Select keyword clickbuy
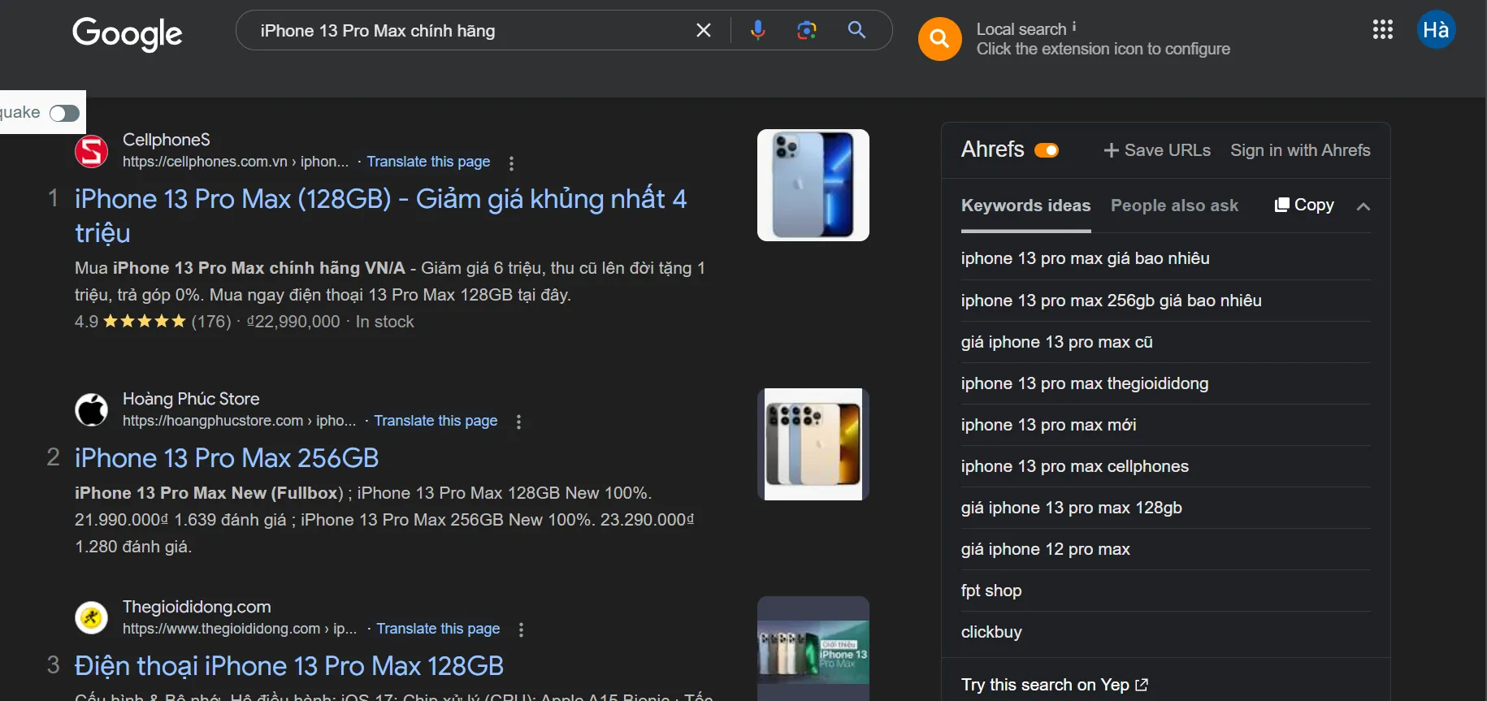The width and height of the screenshot is (1487, 701). pyautogui.click(x=991, y=632)
